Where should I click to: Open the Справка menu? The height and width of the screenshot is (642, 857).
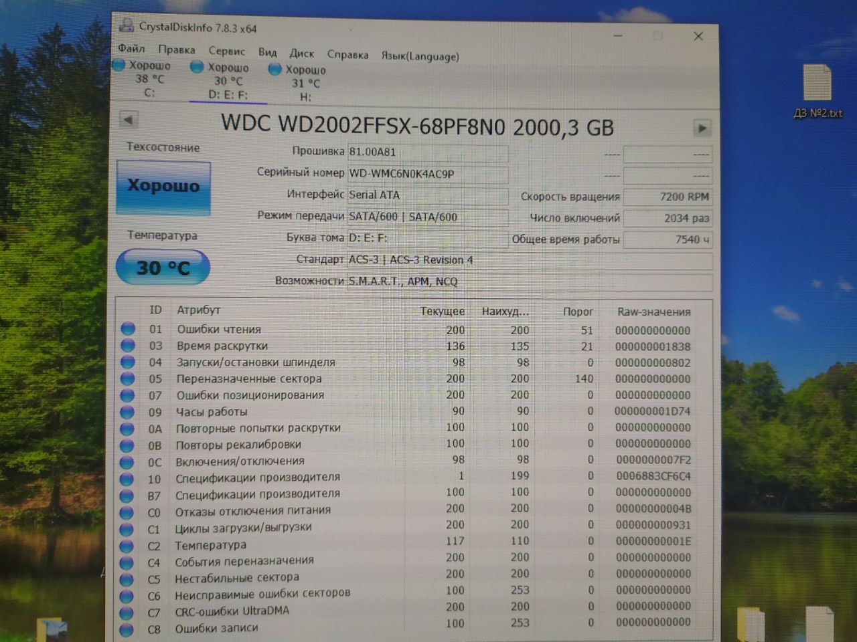[347, 54]
